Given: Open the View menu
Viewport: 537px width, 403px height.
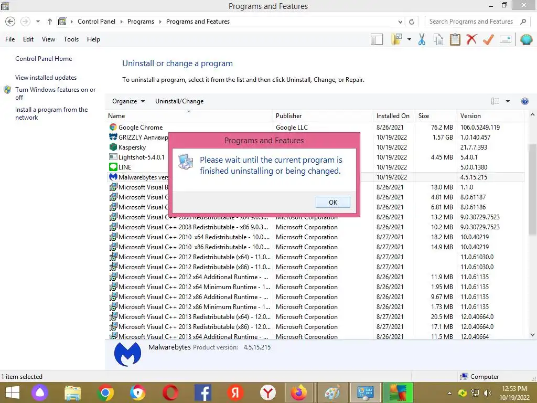Looking at the screenshot, I should point(48,39).
